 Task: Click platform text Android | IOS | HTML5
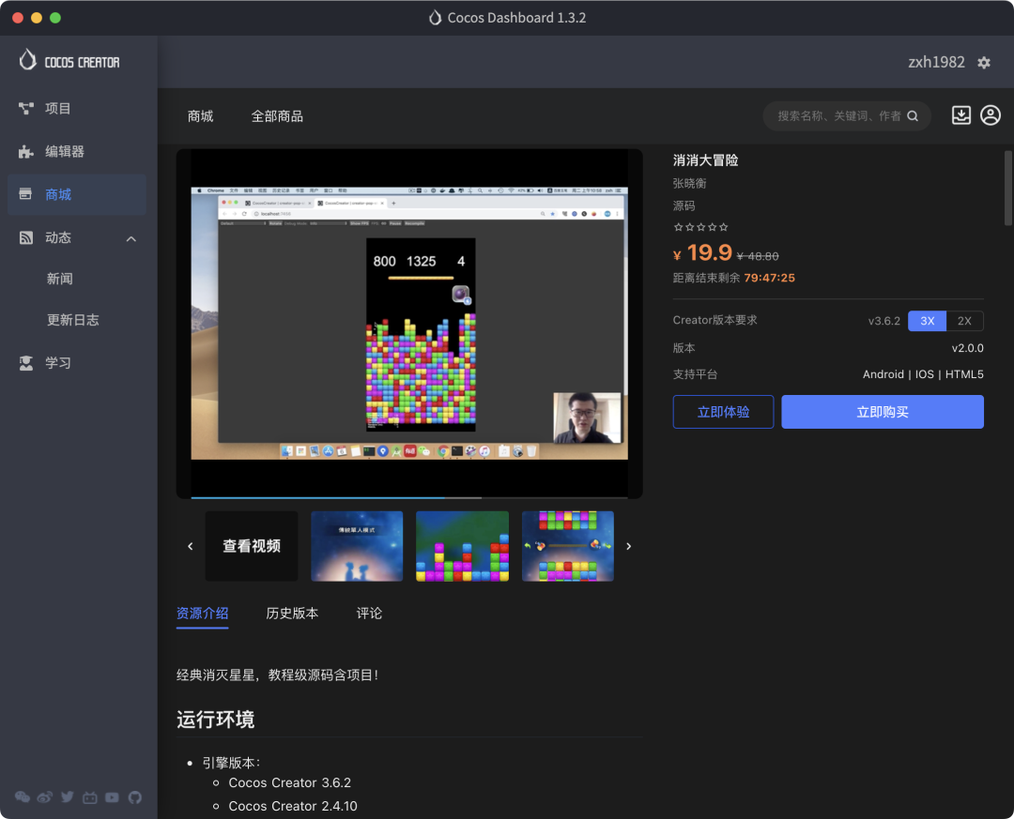point(923,374)
